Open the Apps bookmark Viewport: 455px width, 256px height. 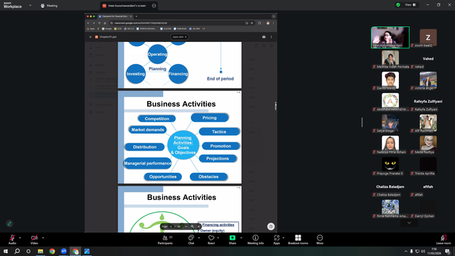coord(91,28)
